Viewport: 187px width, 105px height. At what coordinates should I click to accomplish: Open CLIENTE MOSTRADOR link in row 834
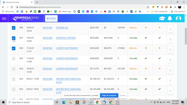point(67,69)
